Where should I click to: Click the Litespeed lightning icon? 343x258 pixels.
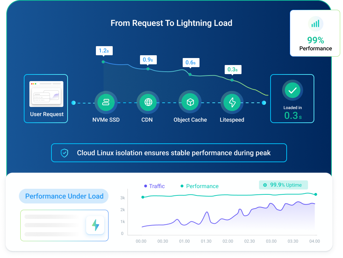[x=232, y=102]
